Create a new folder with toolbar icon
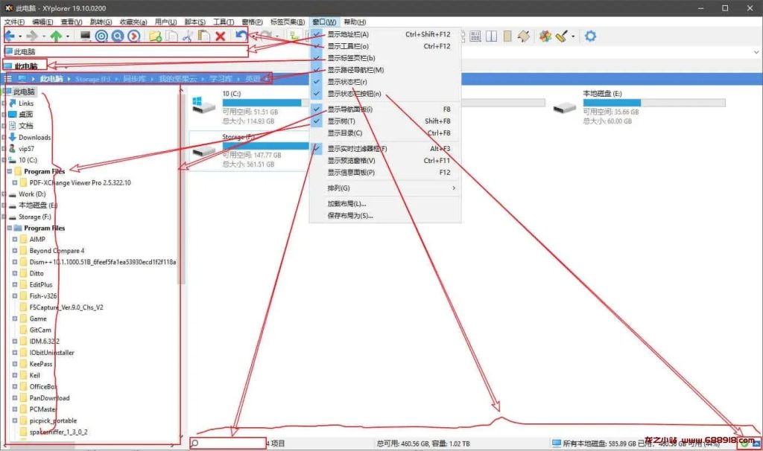This screenshot has height=451, width=763. 155,36
